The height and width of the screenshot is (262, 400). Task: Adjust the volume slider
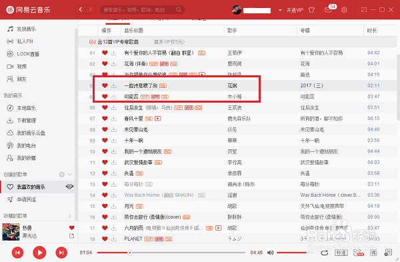[295, 253]
